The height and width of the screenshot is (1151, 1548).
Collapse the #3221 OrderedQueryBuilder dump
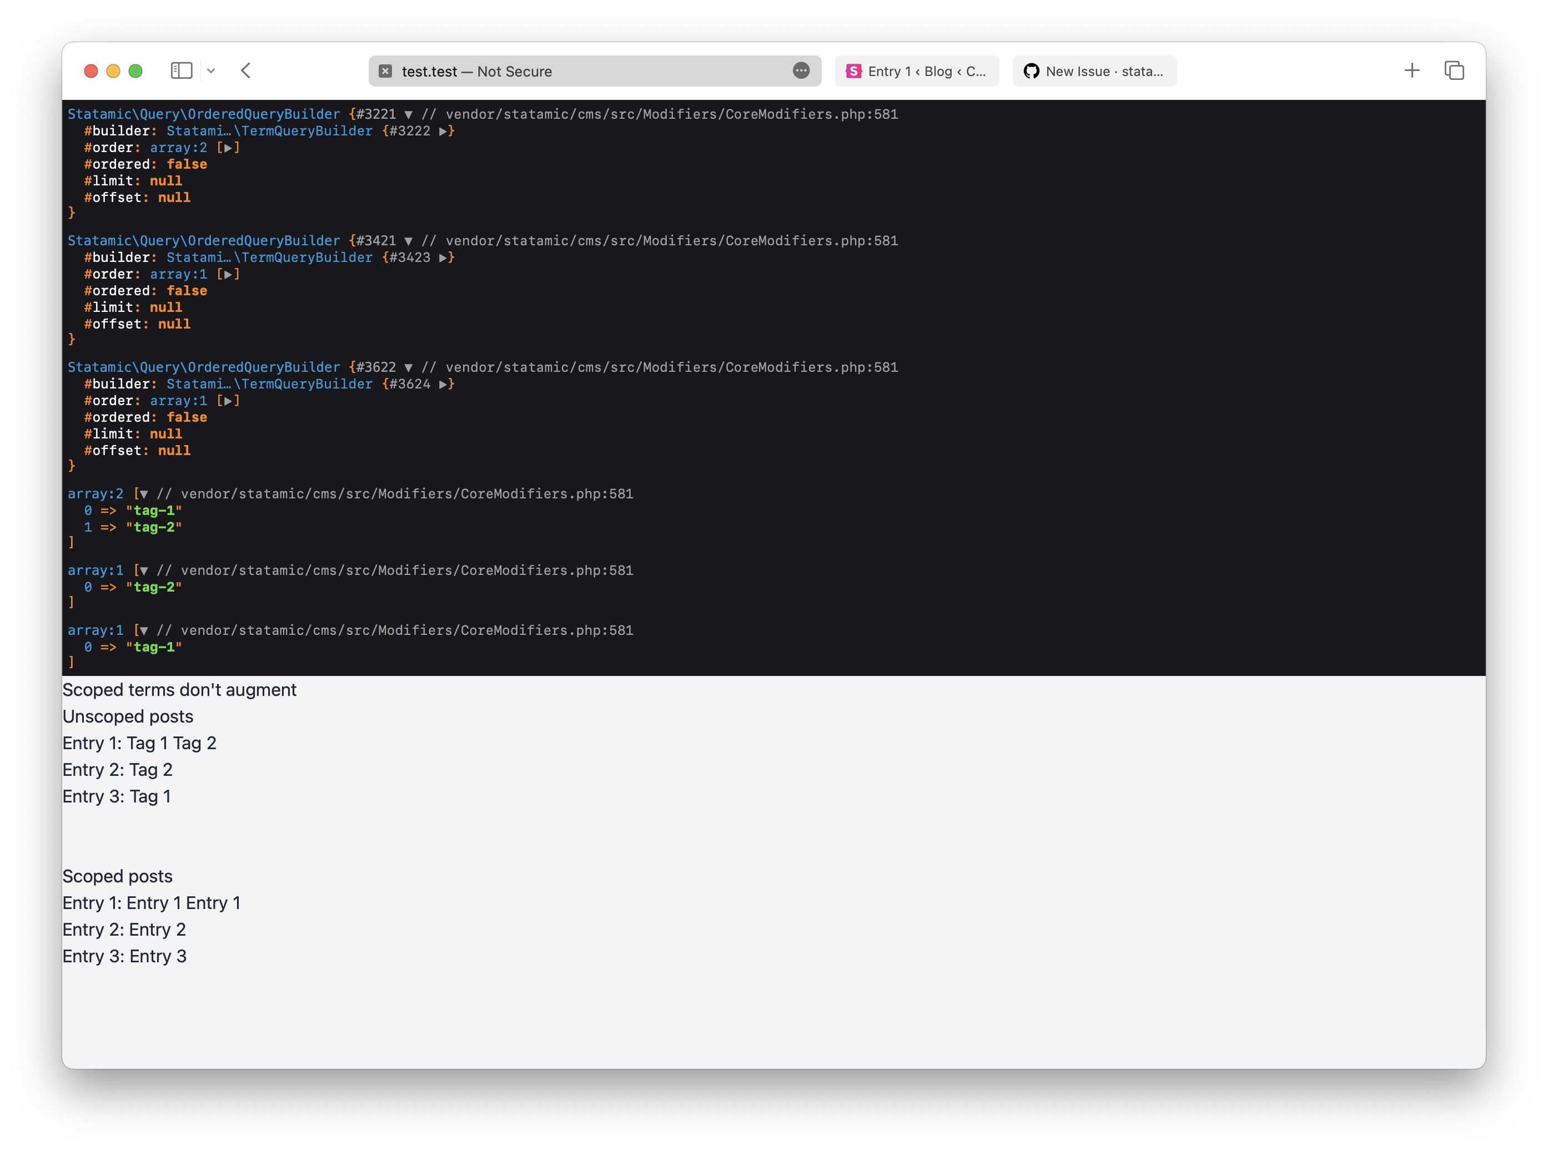409,114
